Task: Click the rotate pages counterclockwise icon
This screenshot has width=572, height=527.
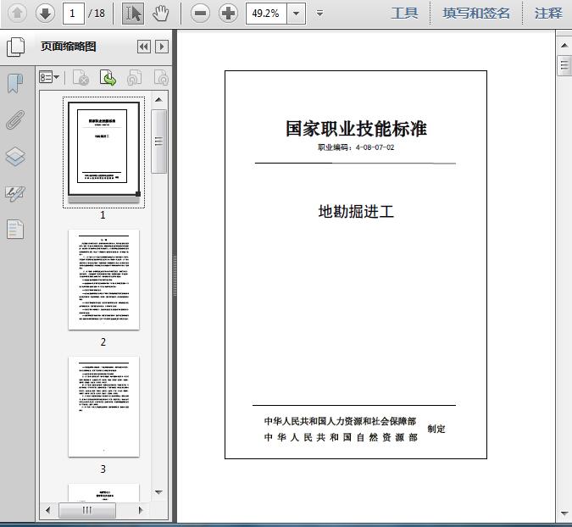Action: pyautogui.click(x=134, y=77)
